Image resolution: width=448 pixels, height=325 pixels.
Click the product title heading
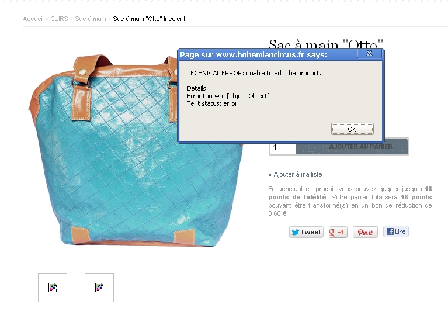[326, 44]
